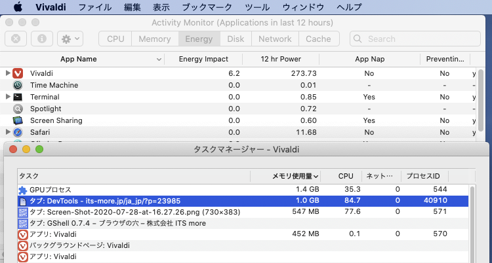Expand the Vivaldi process disclosure triangle
492x263 pixels.
click(x=8, y=73)
